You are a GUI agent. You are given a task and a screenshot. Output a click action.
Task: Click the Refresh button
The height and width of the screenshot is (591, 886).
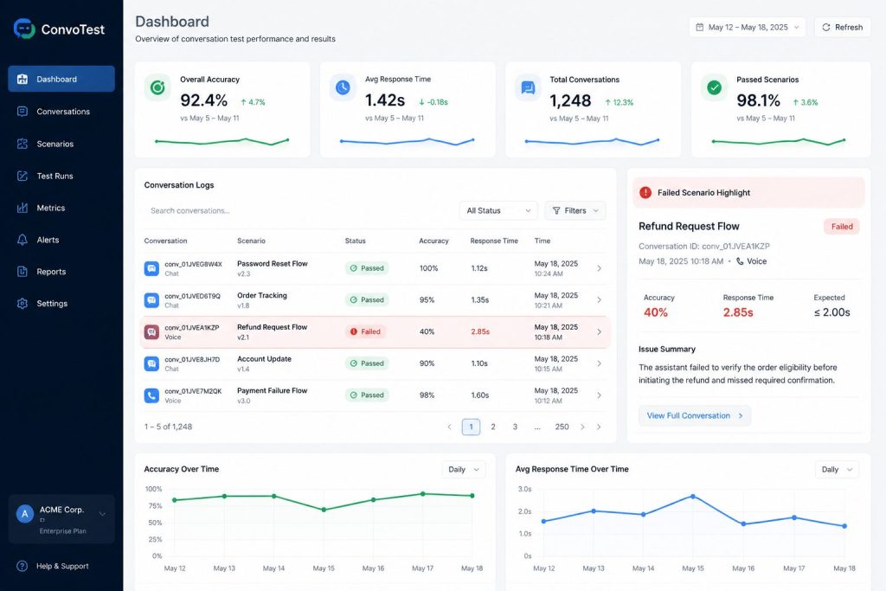(842, 27)
